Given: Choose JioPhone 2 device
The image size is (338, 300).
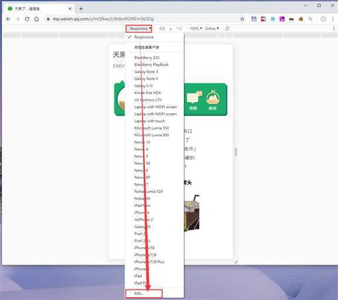Looking at the screenshot, I should coord(154,220).
